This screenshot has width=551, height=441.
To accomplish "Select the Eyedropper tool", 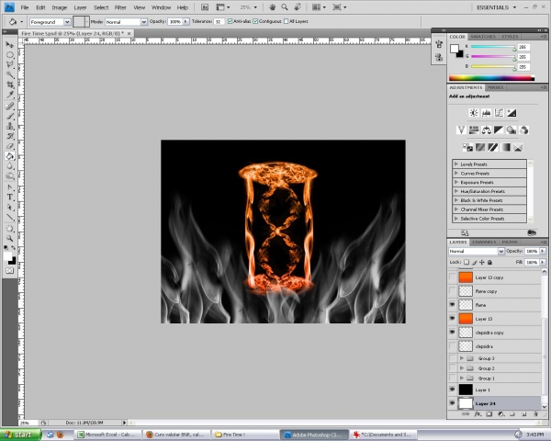I will [9, 95].
